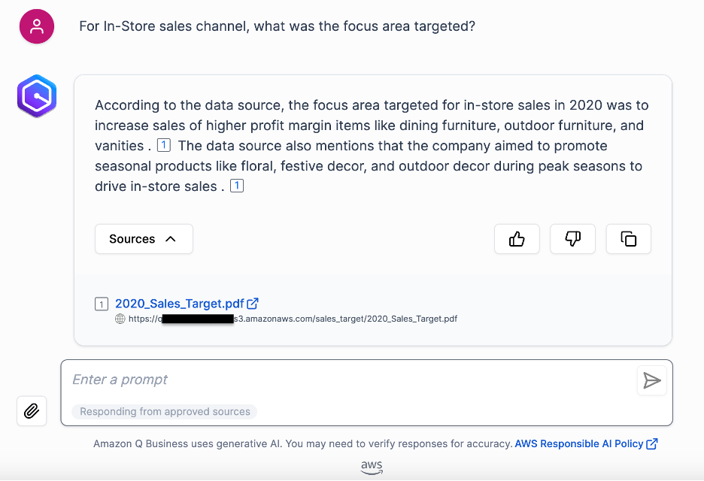Click the response text 'According to the data source'
This screenshot has height=481, width=704.
189,105
